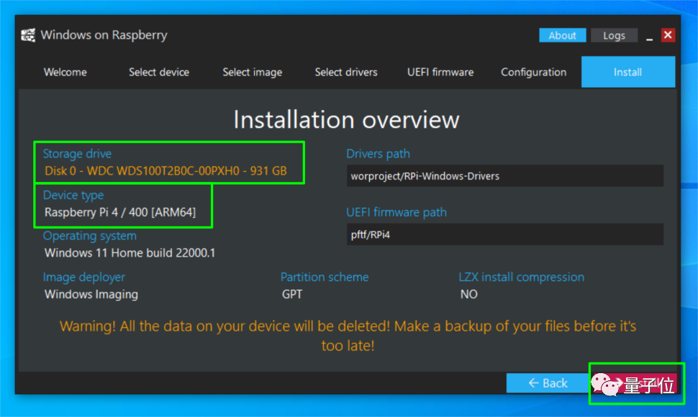The width and height of the screenshot is (698, 417).
Task: Click the Raspberry Pi 4 / 400 device type
Action: [x=119, y=212]
